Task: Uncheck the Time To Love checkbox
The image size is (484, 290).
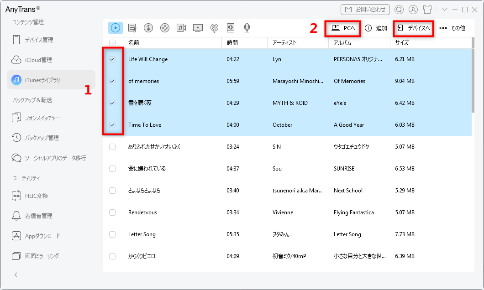Action: pos(112,125)
